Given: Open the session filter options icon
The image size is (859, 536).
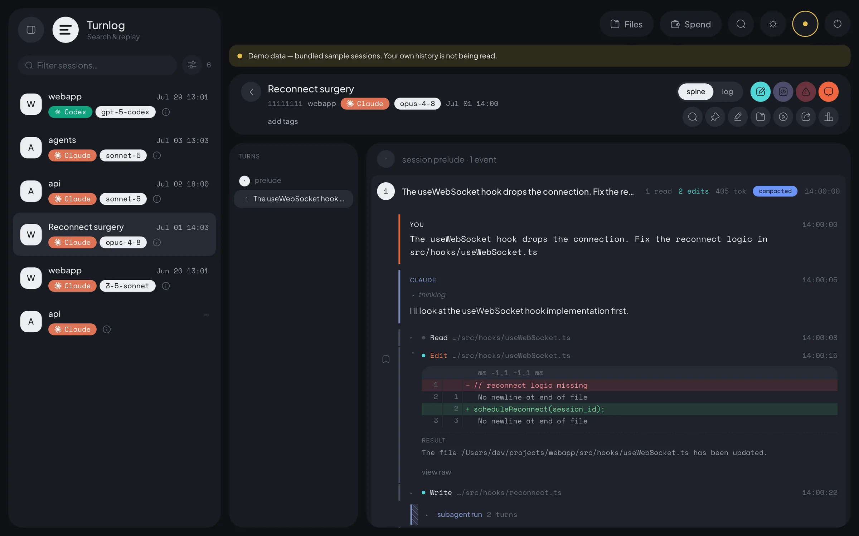Looking at the screenshot, I should click(x=192, y=65).
